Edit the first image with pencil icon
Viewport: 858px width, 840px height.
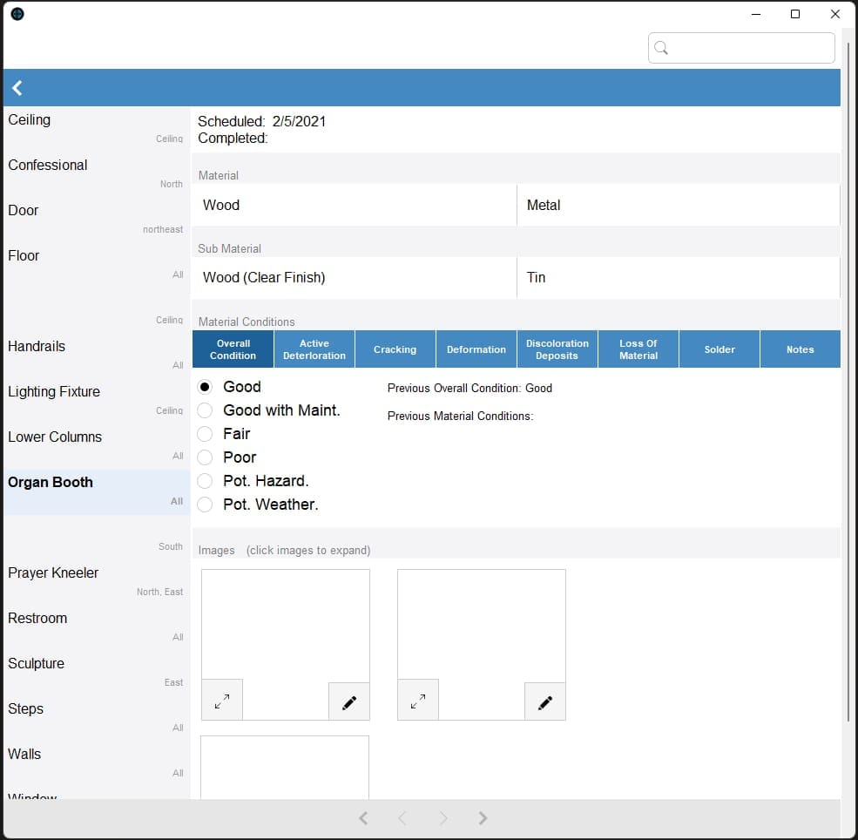tap(349, 702)
